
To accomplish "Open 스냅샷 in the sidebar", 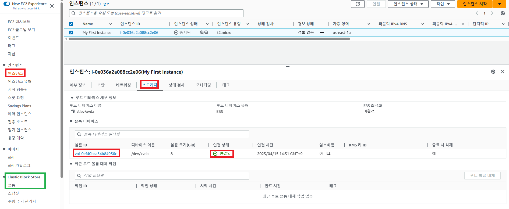I will 13,193.
